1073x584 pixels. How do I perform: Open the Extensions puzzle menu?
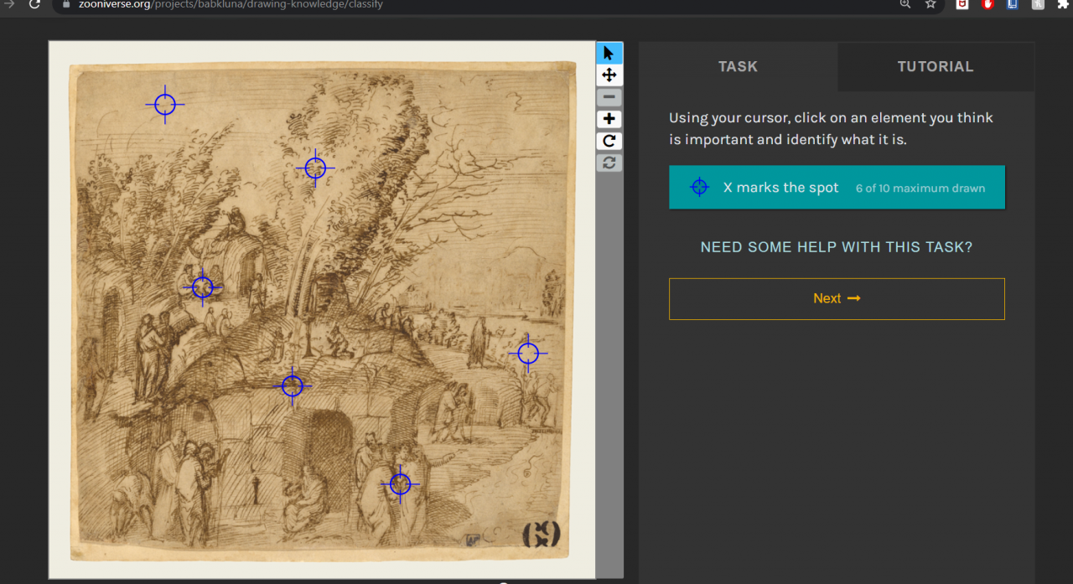point(1063,4)
